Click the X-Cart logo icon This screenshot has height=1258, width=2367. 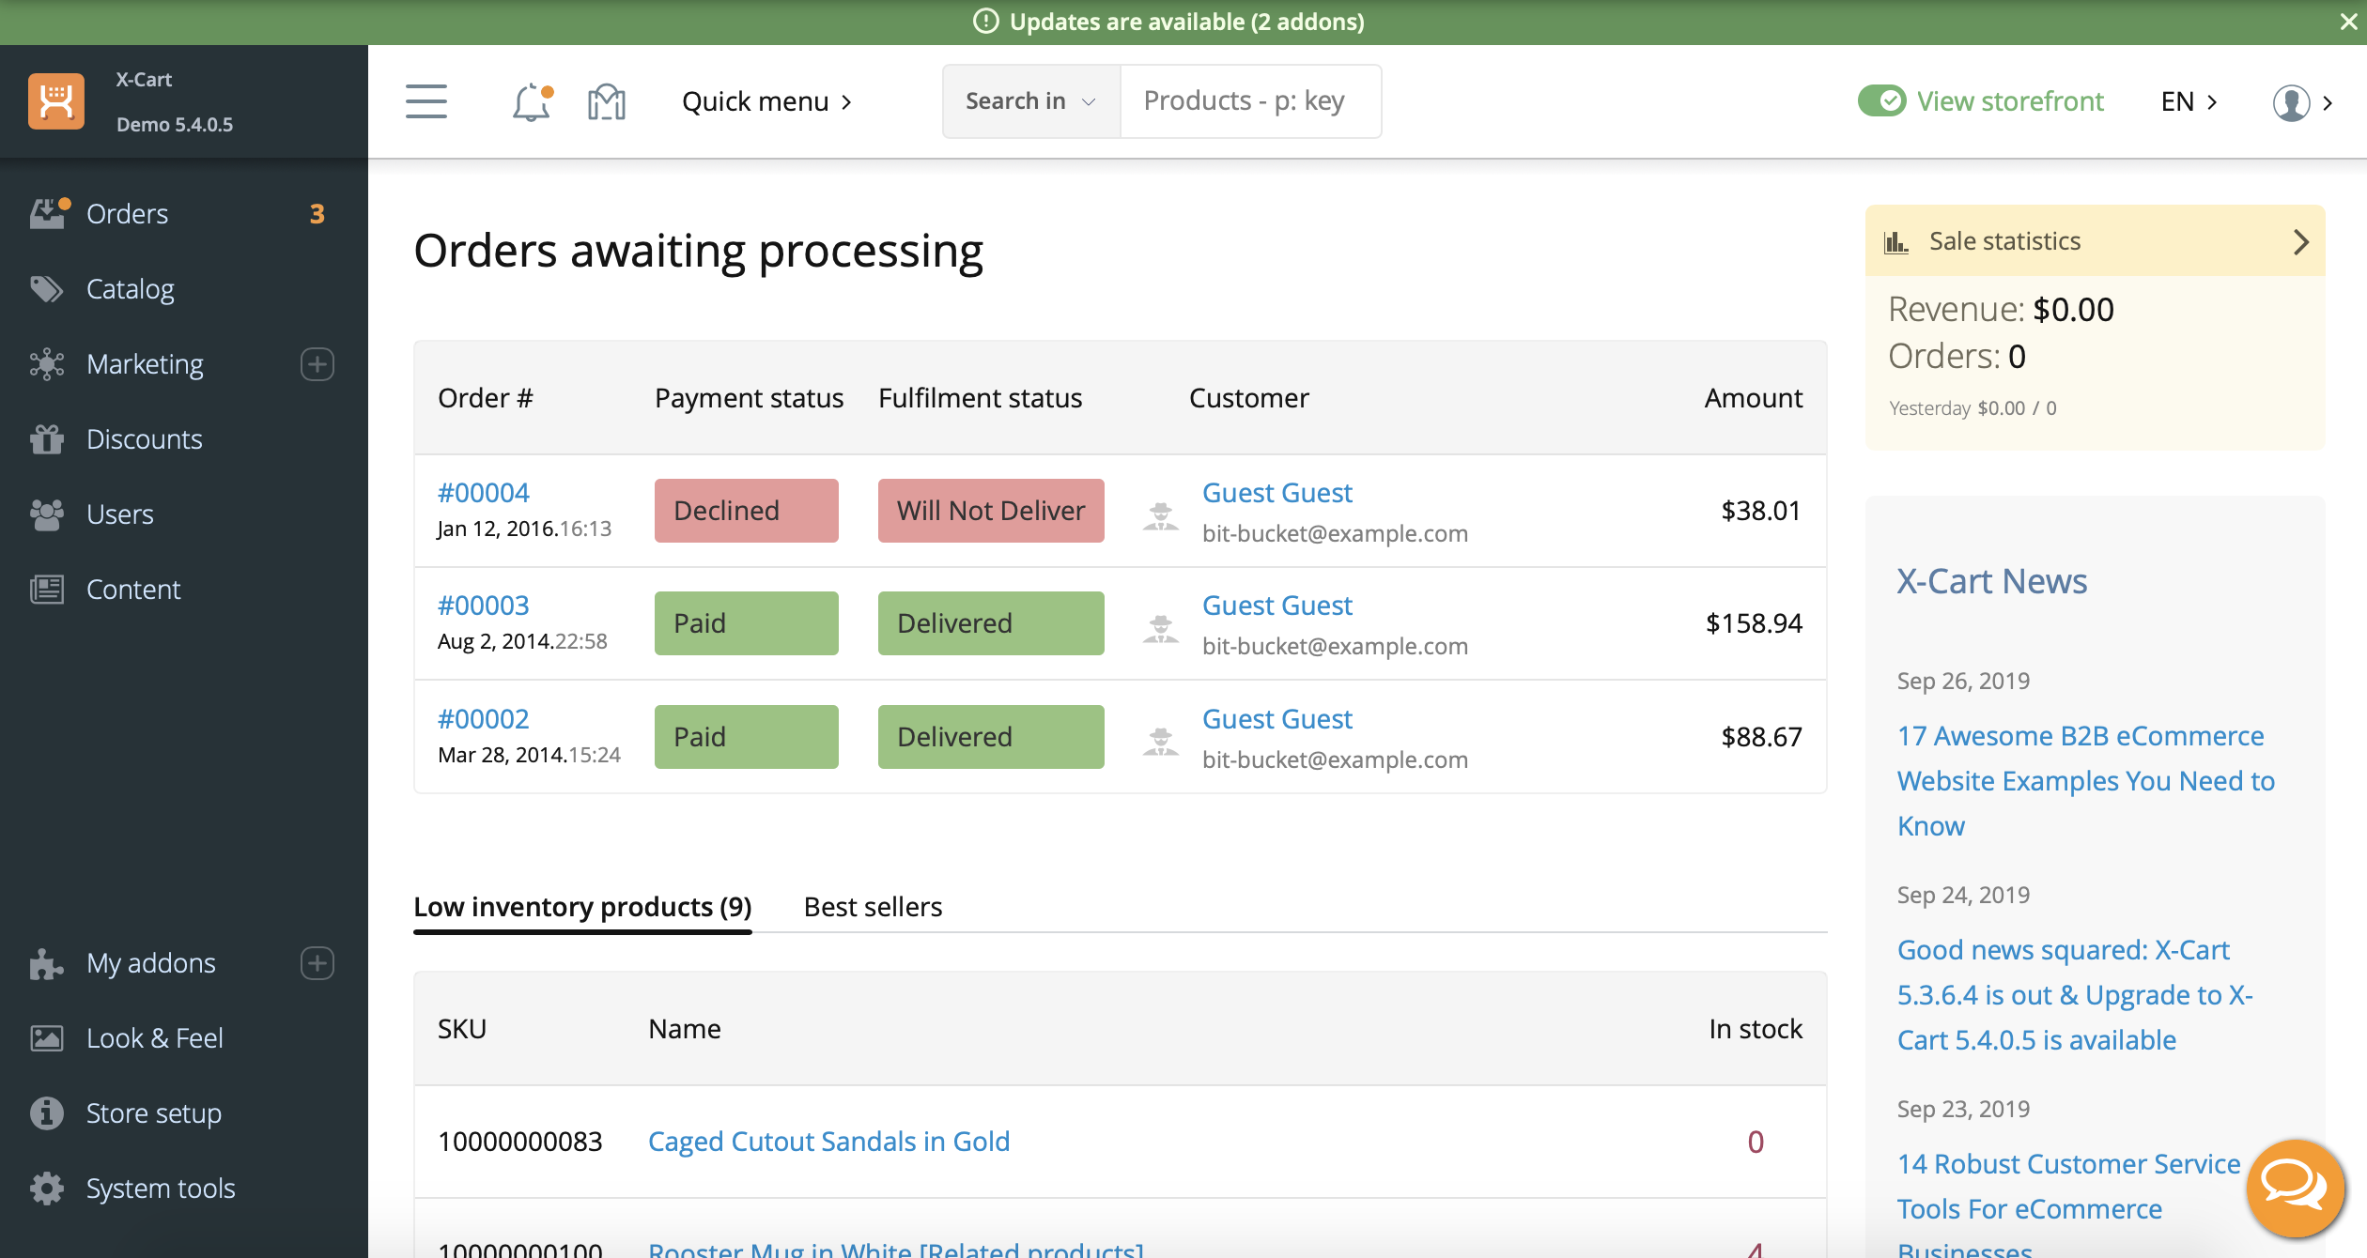(56, 101)
